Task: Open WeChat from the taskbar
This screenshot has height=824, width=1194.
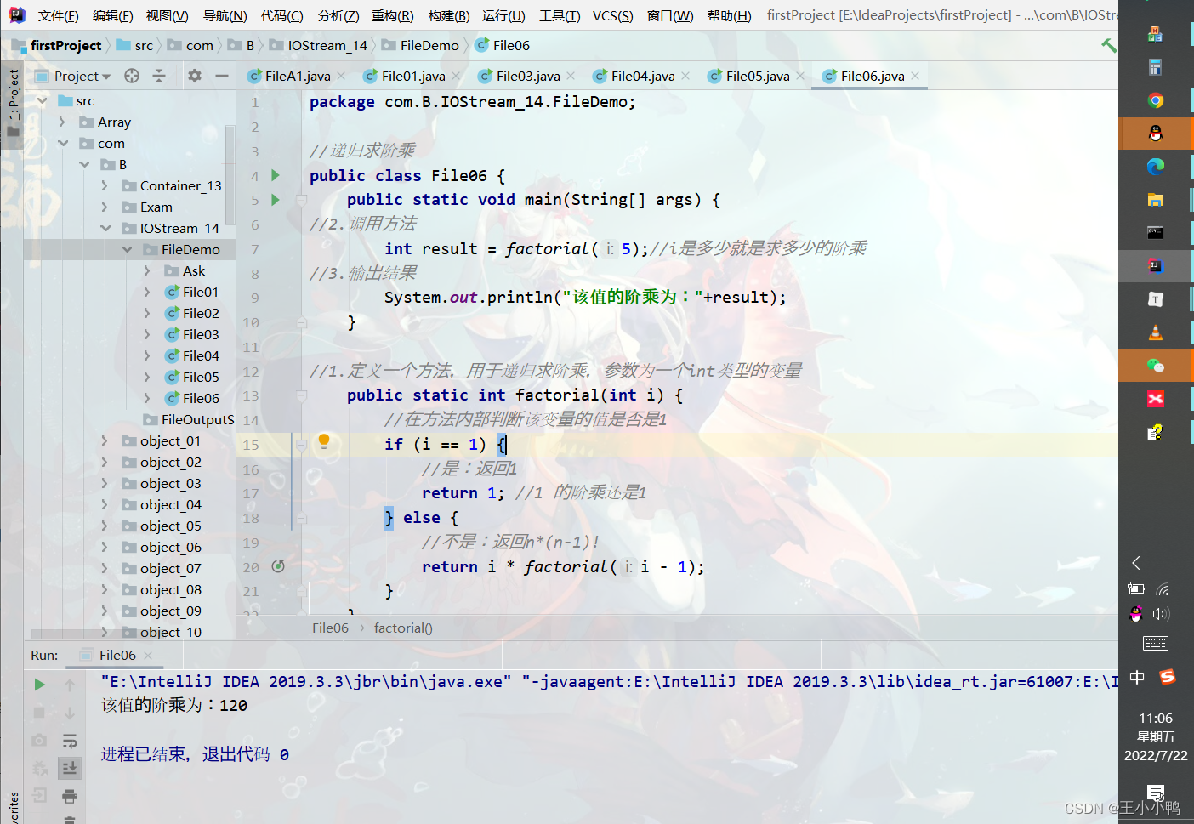Action: 1155,366
